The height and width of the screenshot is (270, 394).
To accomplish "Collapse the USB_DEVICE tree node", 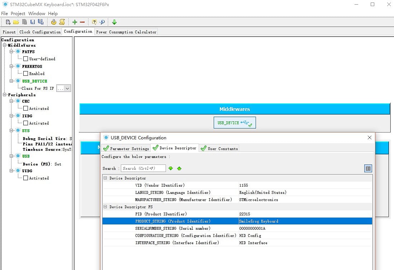I will [11, 81].
